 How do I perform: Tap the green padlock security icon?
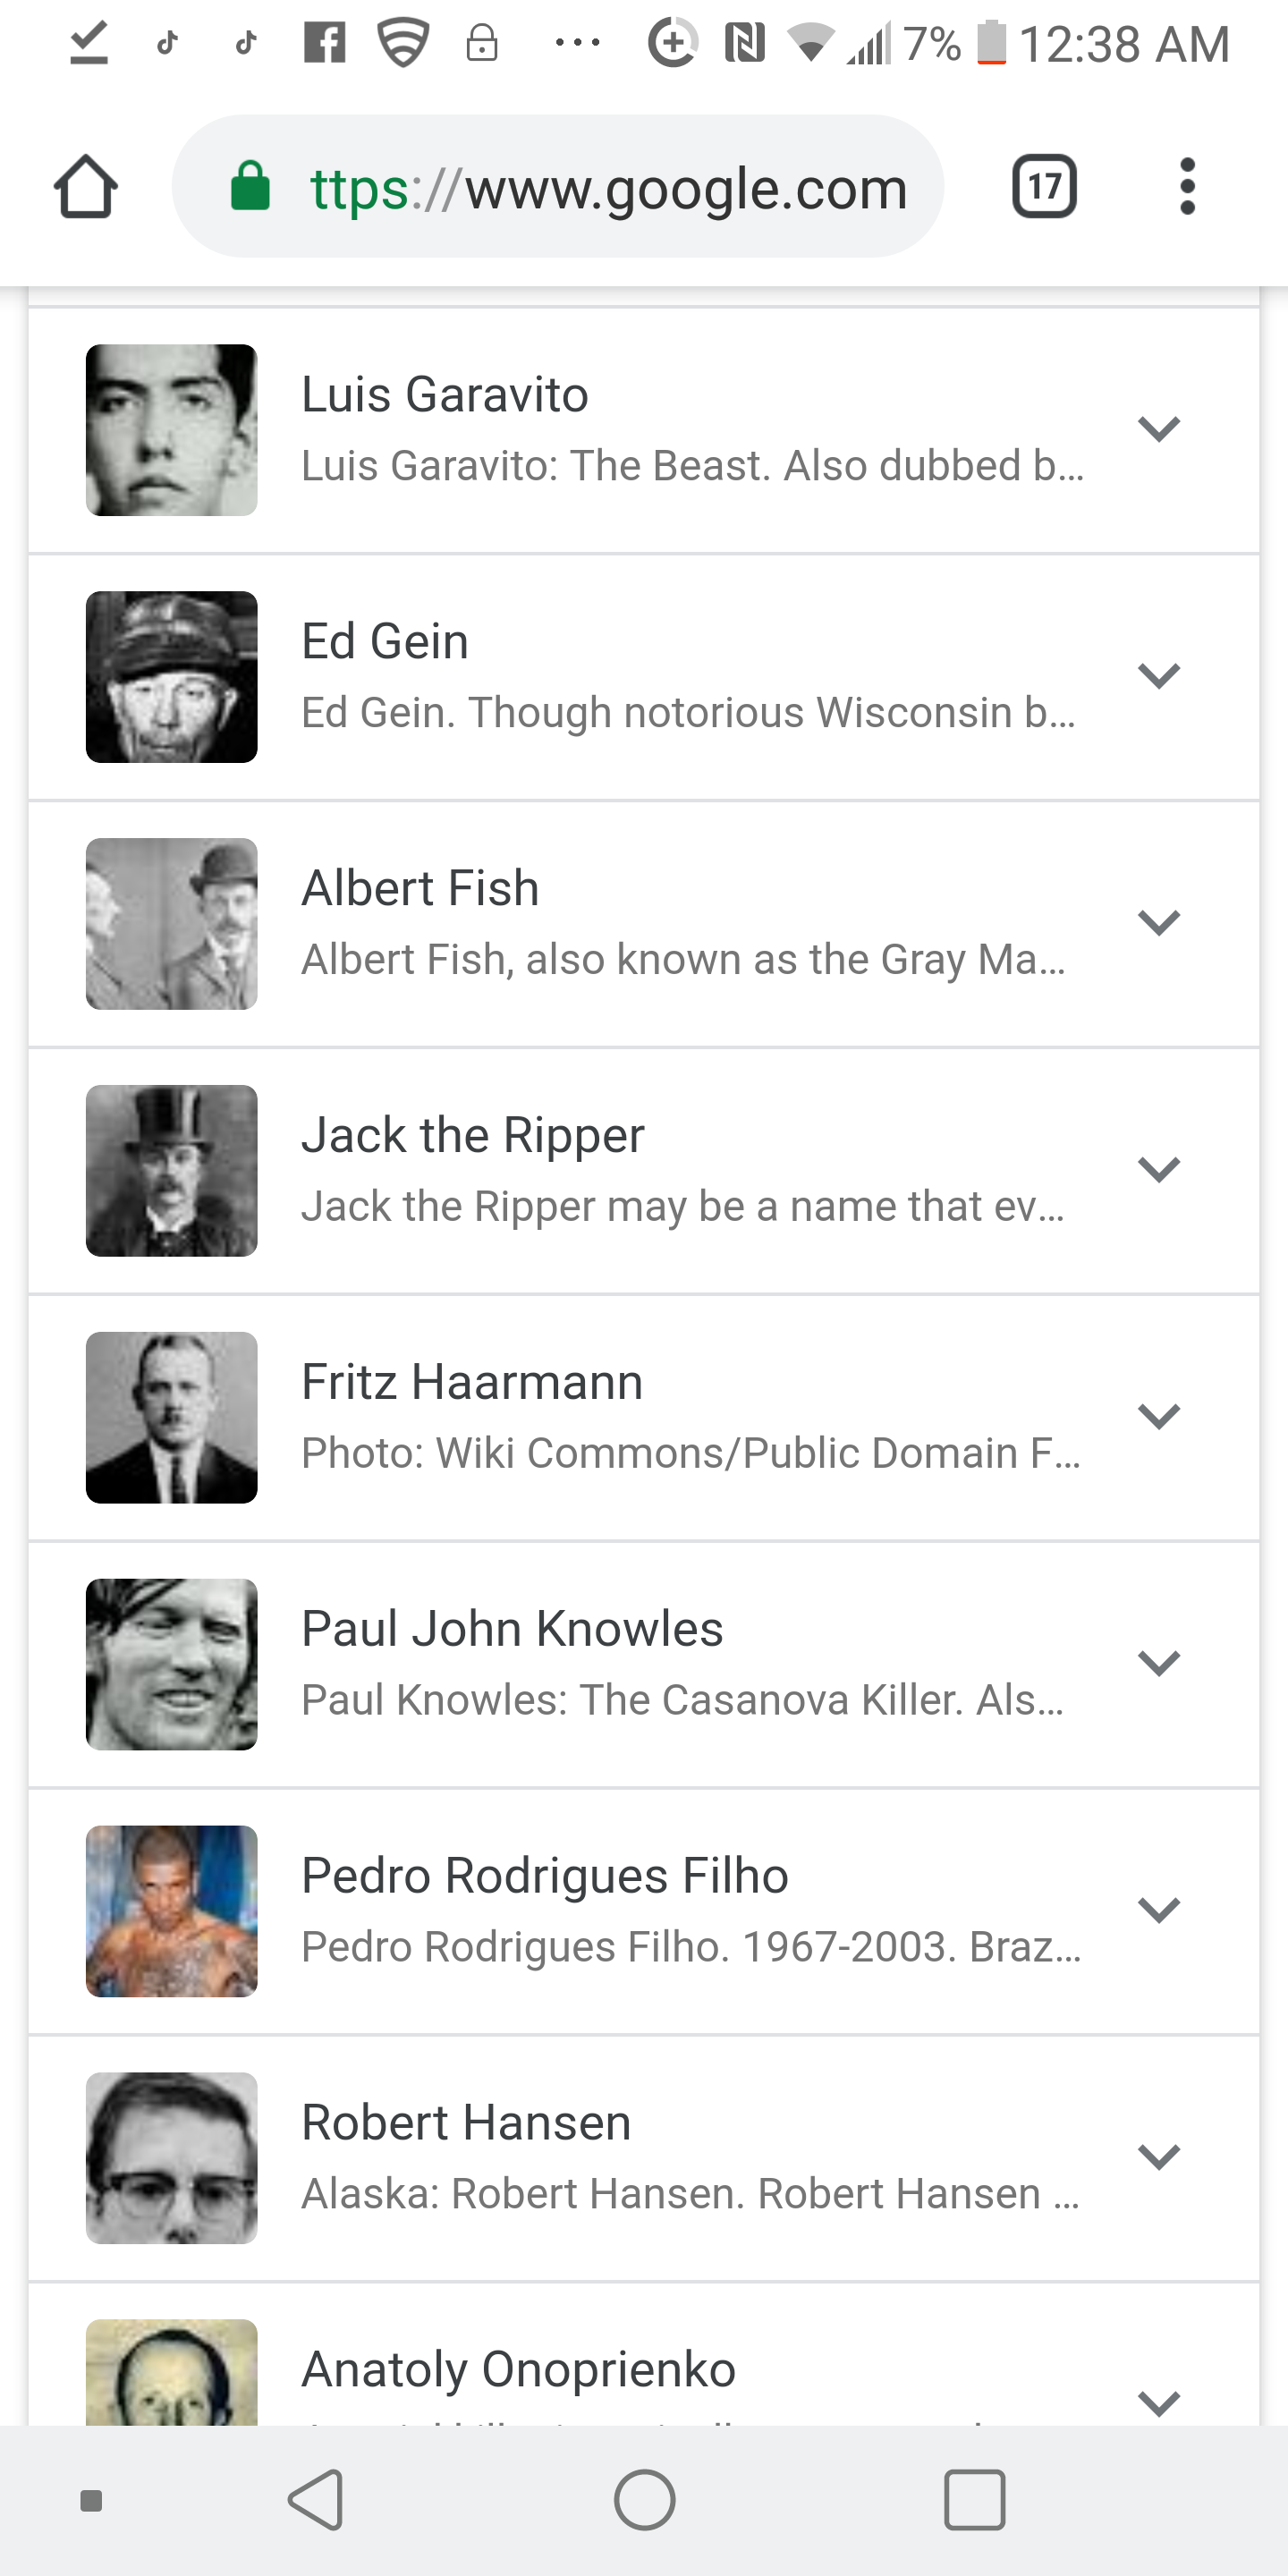[250, 187]
